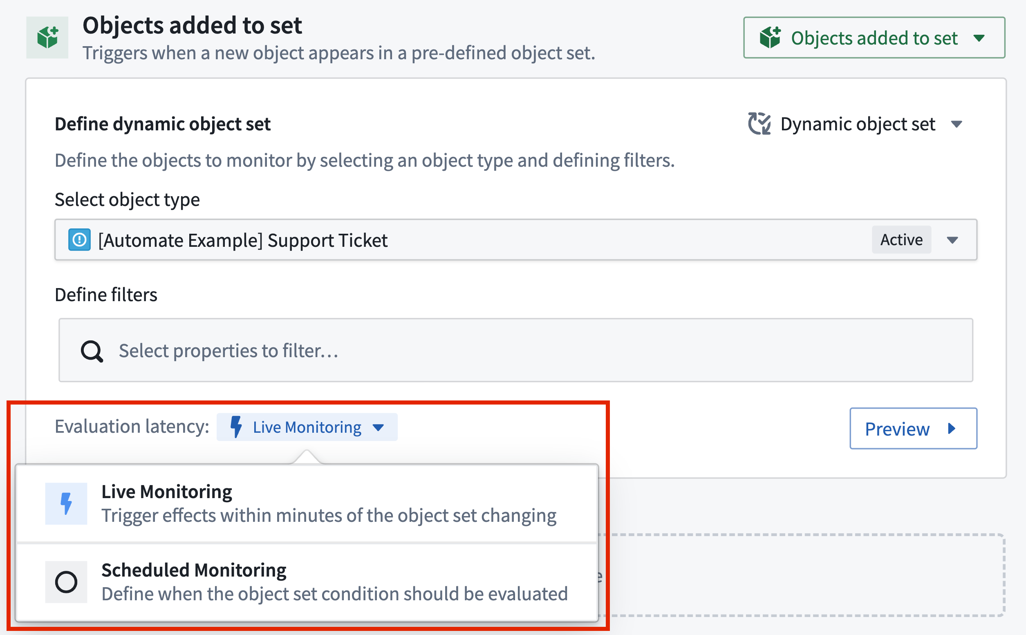Click the cube icon inside the trigger dropdown
This screenshot has width=1026, height=635.
coord(770,37)
